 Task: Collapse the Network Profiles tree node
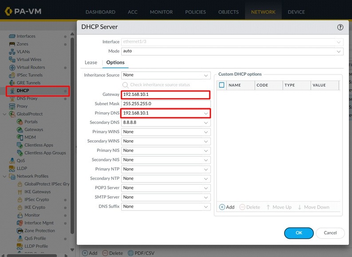coord(4,176)
